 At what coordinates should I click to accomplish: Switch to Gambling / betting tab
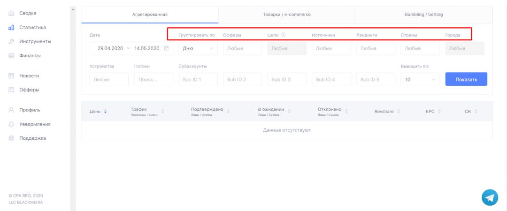[x=423, y=15]
